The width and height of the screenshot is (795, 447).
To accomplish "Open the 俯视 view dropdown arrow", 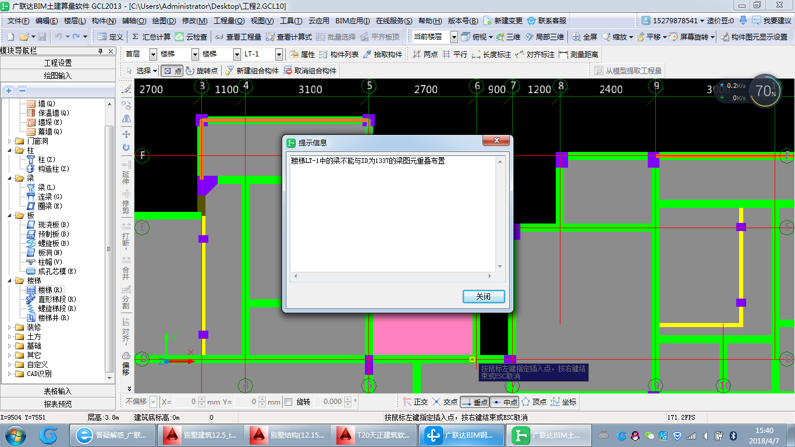I will [490, 37].
